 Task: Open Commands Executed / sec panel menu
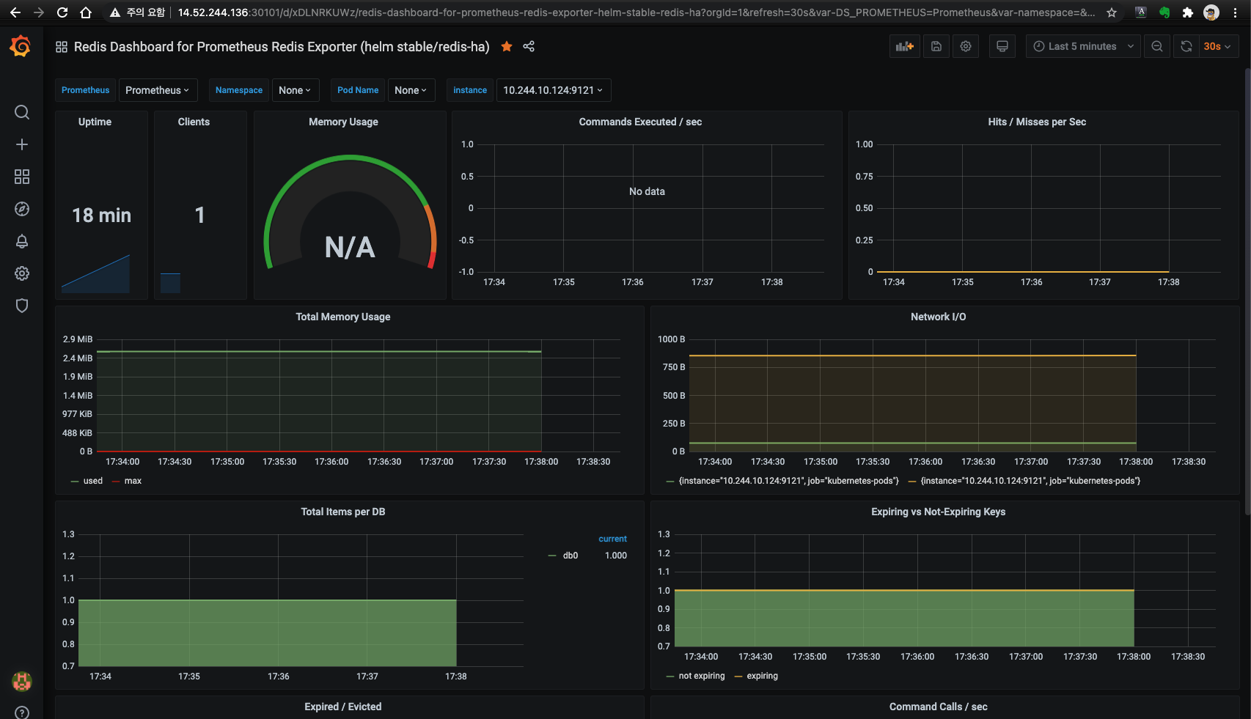click(x=640, y=122)
